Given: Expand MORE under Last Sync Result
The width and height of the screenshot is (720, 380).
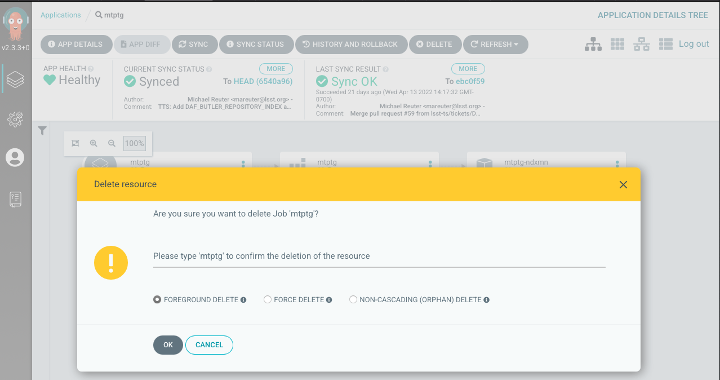Looking at the screenshot, I should [468, 69].
